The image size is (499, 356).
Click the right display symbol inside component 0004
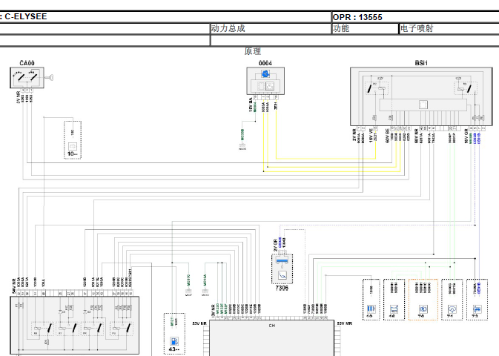(270, 86)
